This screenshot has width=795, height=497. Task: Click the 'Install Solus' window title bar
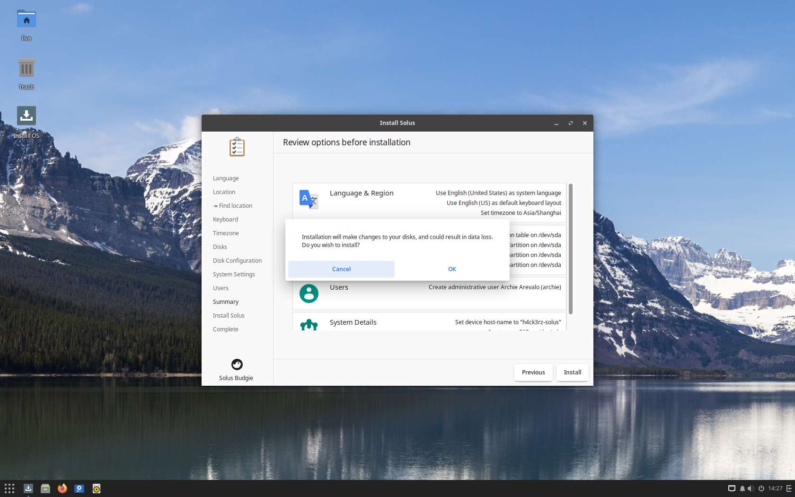(397, 123)
